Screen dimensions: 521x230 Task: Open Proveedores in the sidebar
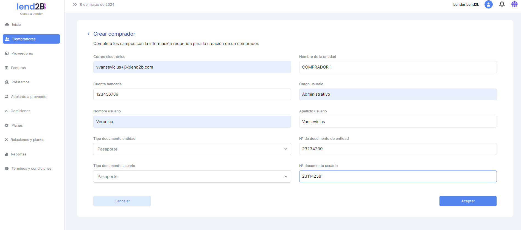(x=22, y=53)
